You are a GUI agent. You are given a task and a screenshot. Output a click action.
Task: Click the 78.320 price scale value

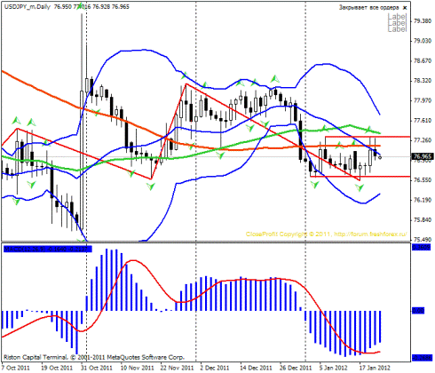(423, 81)
